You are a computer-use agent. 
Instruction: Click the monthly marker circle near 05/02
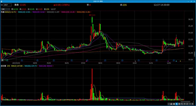tap(54, 61)
